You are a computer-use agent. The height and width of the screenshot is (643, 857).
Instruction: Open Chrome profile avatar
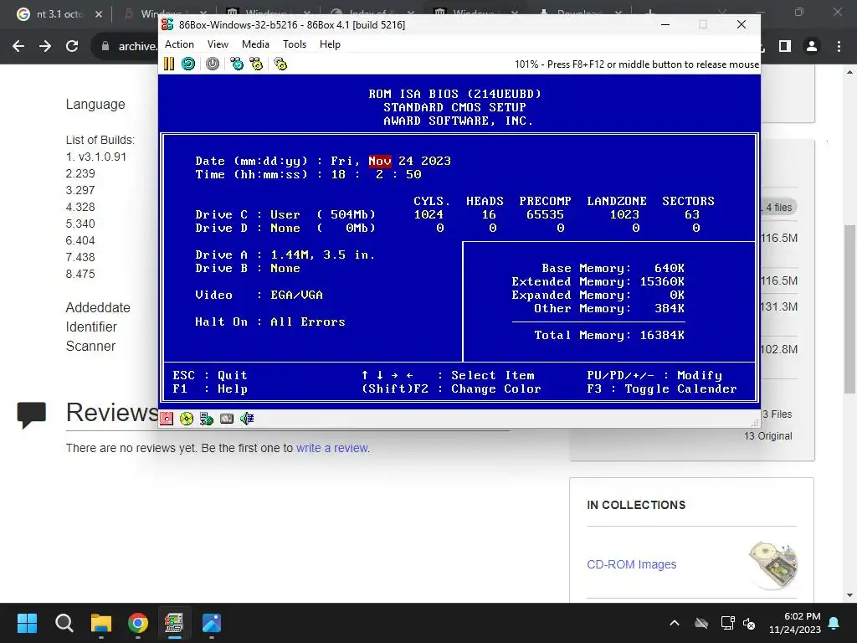pos(812,47)
